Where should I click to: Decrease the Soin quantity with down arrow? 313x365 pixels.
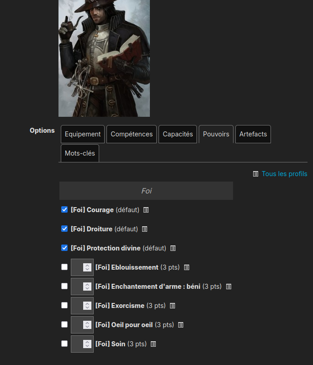[87, 346]
